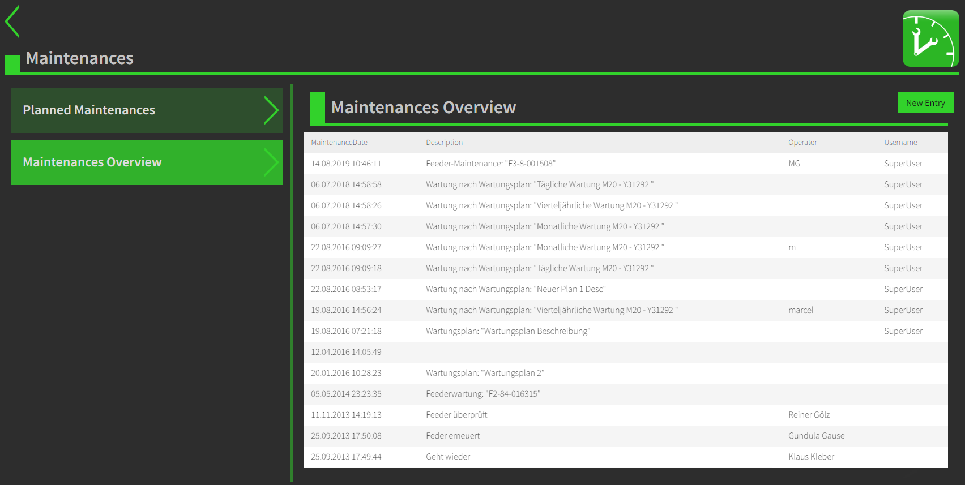Image resolution: width=965 pixels, height=485 pixels.
Task: Open the 22.08.2016 09:09:18 entry
Action: tap(626, 268)
